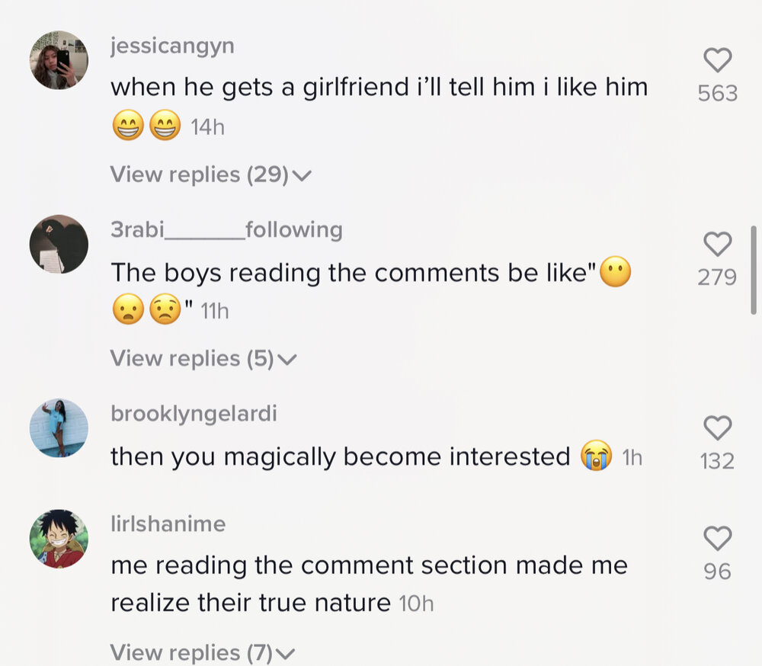Expand the View replies (7) chevron

click(285, 654)
